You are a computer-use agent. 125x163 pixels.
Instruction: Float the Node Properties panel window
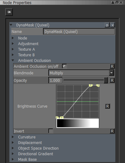click(x=117, y=2)
